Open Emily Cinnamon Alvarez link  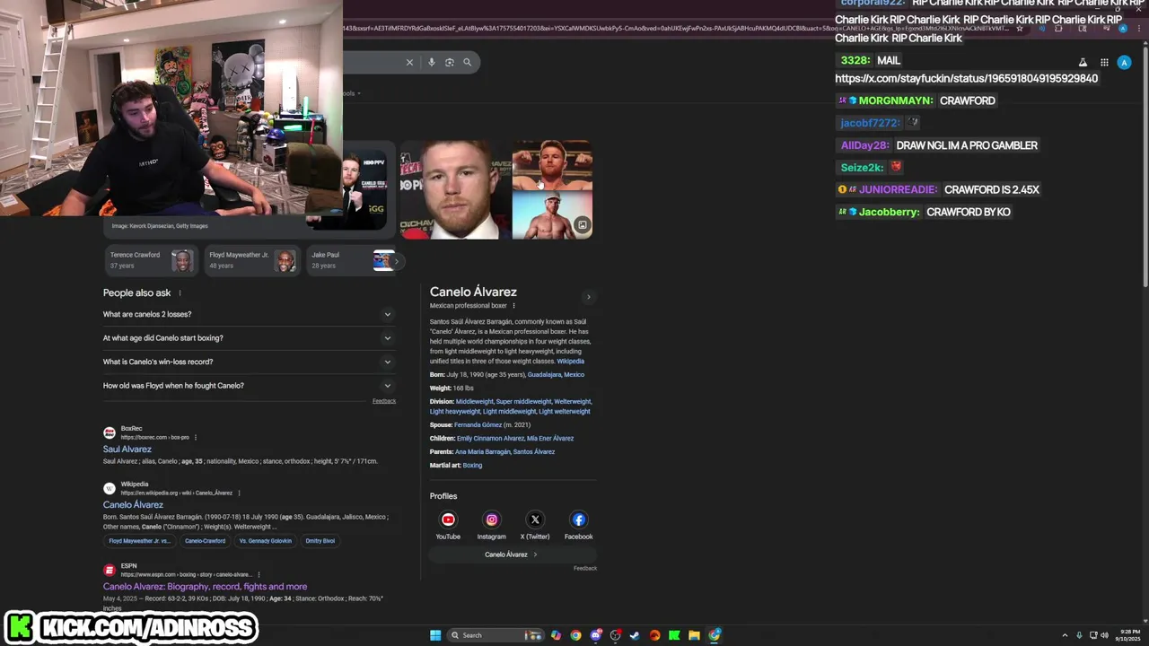tap(490, 438)
